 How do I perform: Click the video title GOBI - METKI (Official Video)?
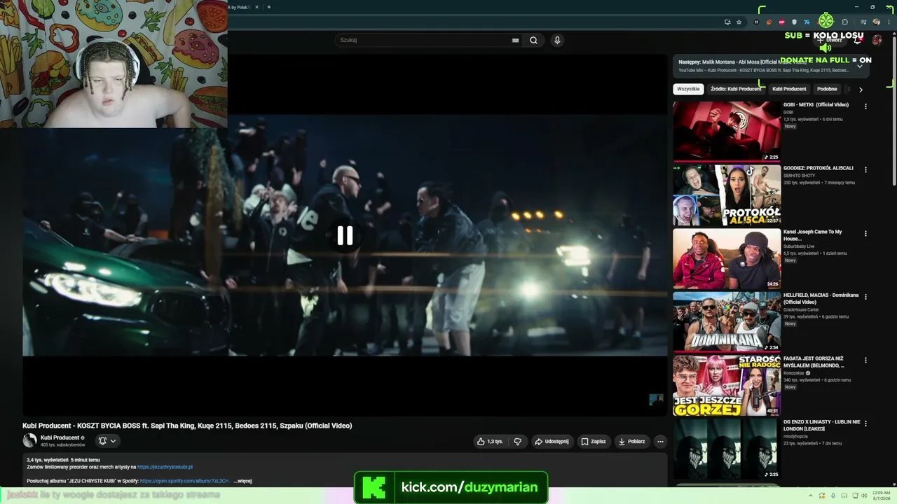point(816,105)
